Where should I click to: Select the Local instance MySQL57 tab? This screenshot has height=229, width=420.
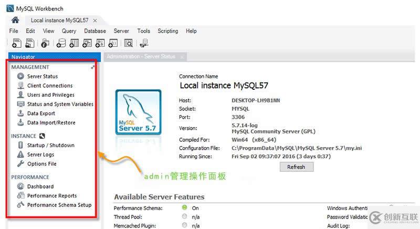(59, 20)
